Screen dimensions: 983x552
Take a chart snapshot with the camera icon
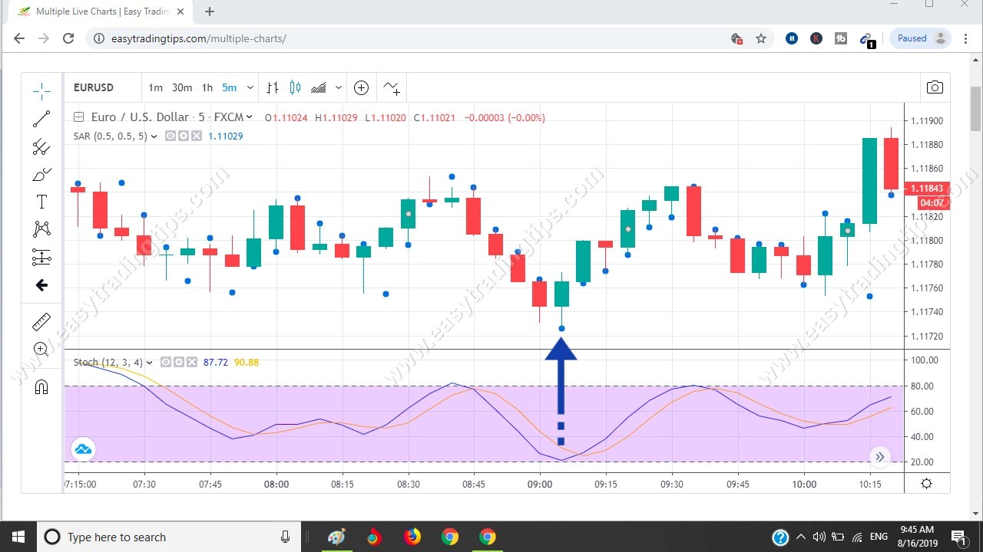(935, 87)
